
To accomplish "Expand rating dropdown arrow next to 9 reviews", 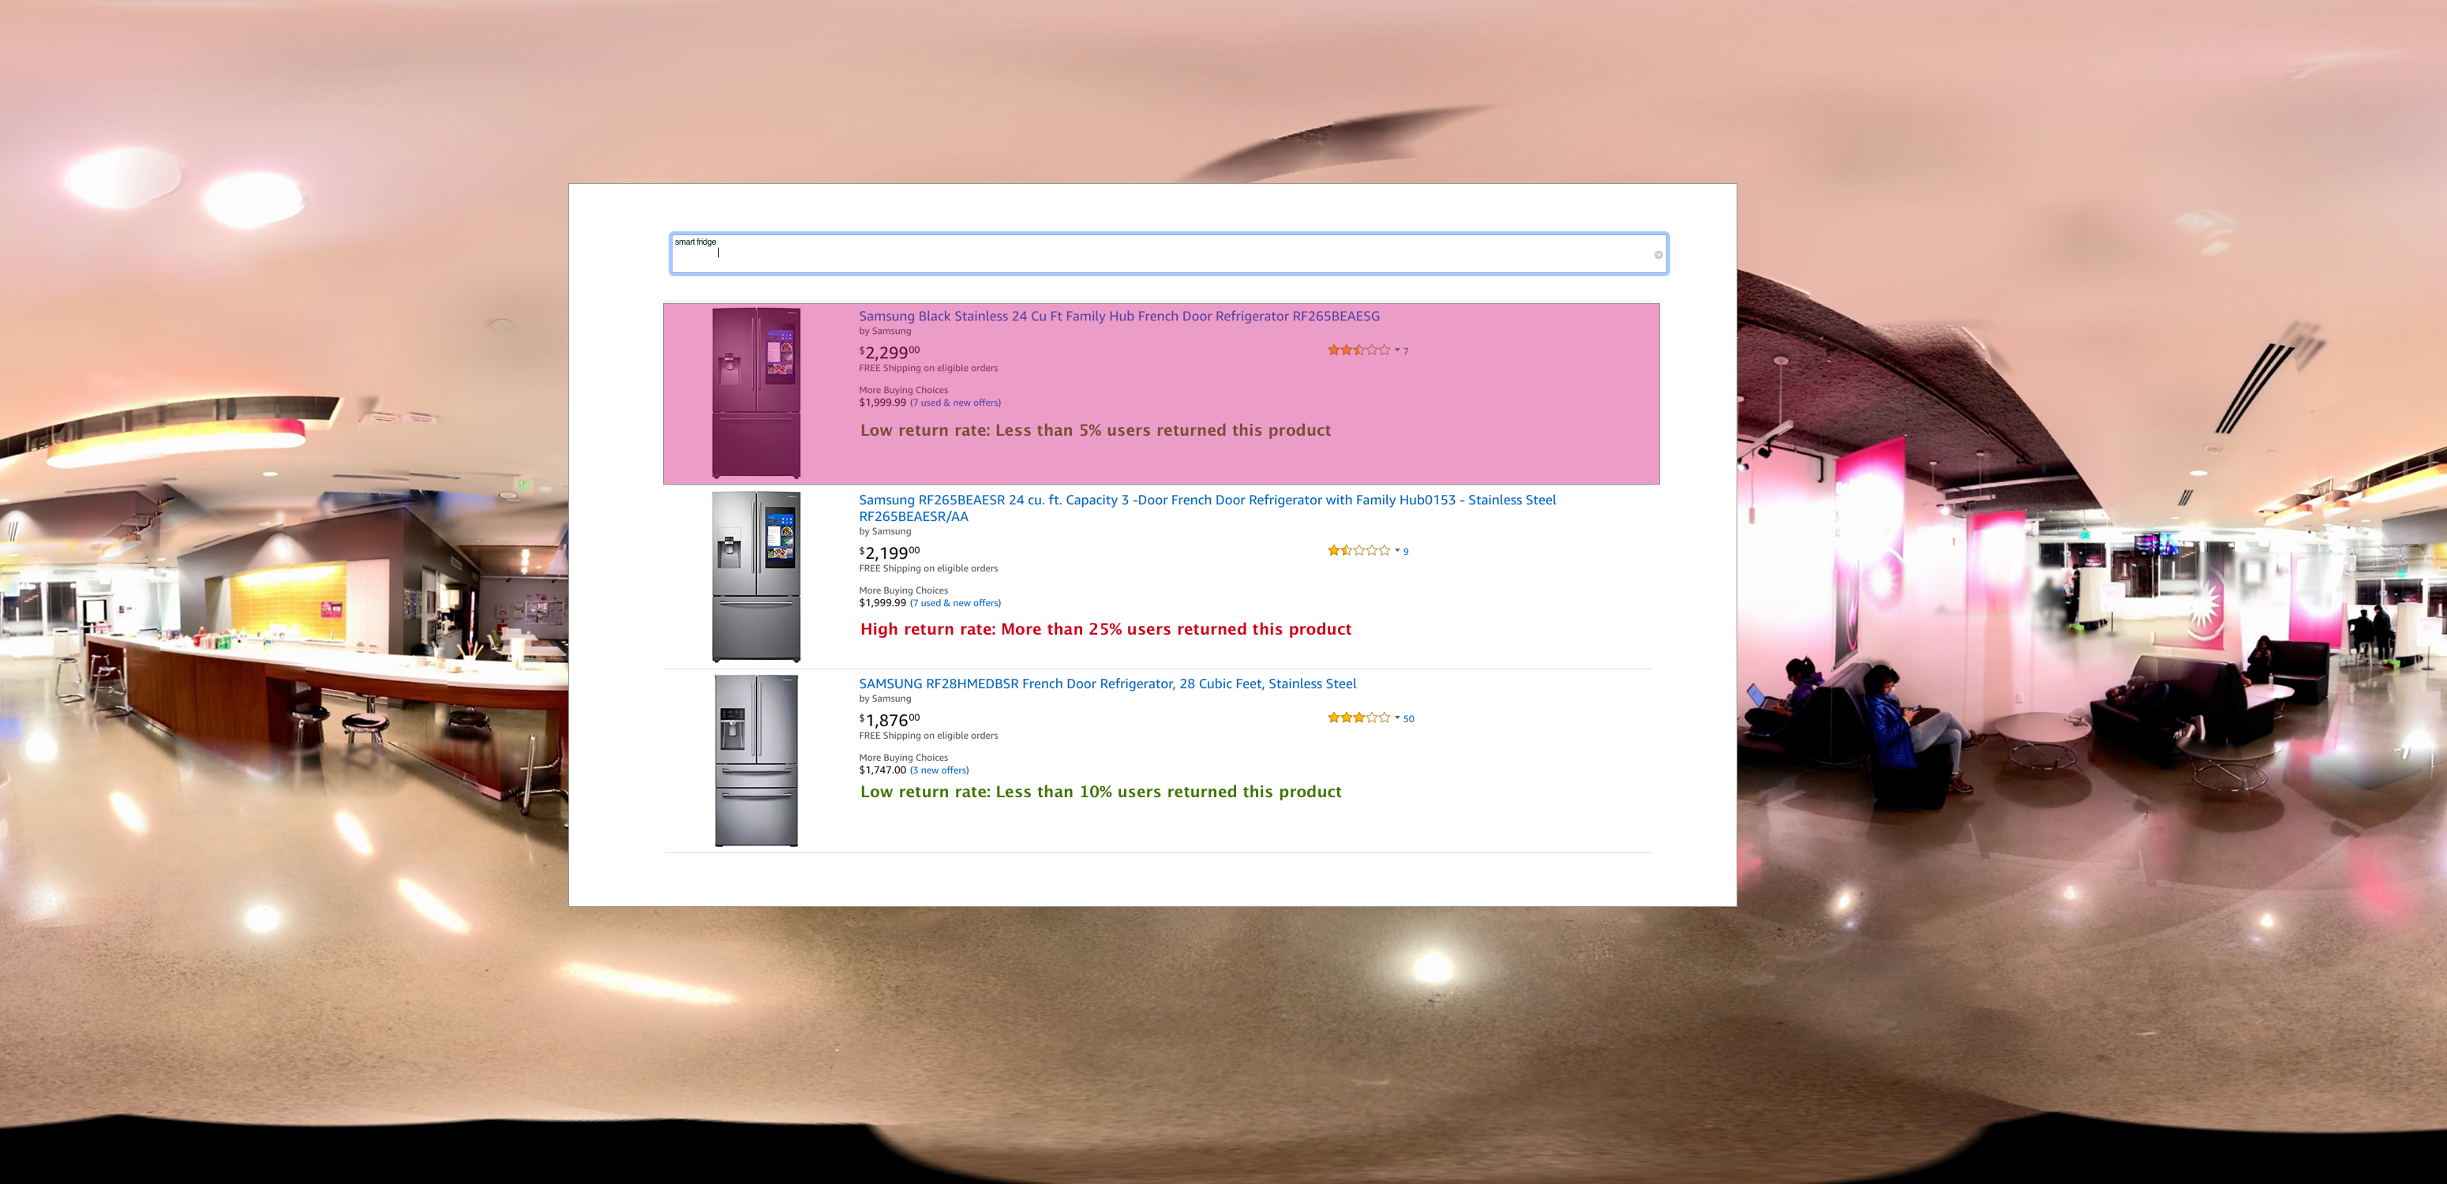I will 1396,551.
